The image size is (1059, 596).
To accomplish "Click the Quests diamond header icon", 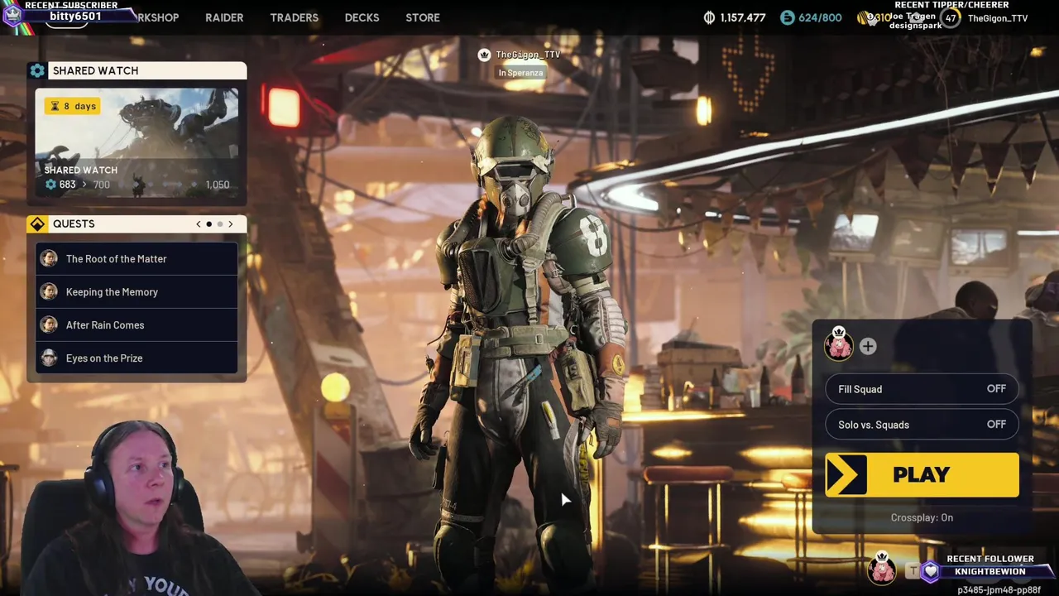I will pyautogui.click(x=37, y=223).
